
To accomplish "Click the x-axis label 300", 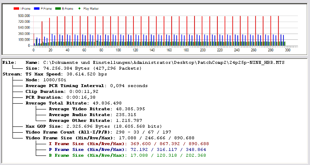I will pos(288,50).
